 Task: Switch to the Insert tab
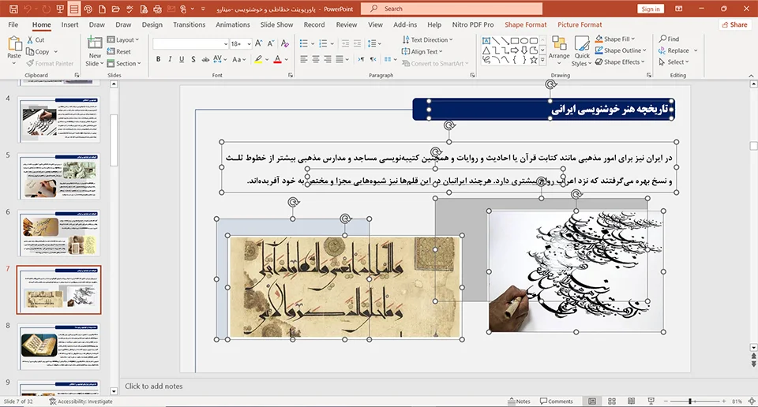pyautogui.click(x=69, y=24)
